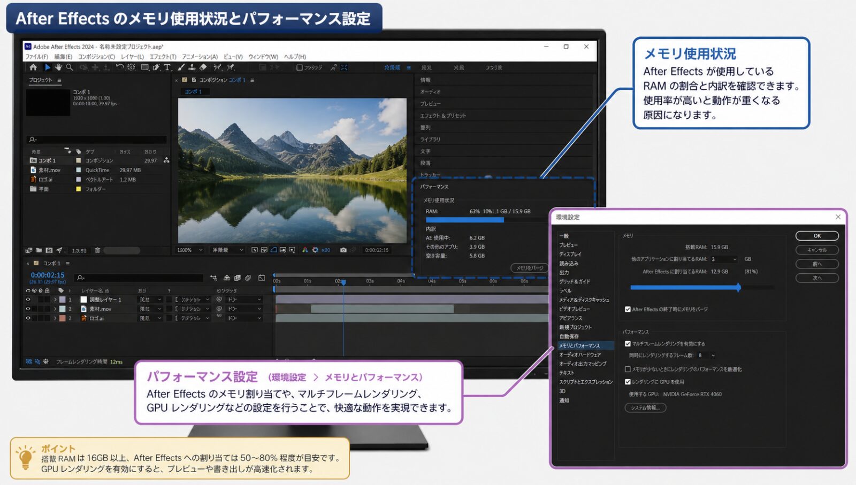Select メディア＆ディスクキャッシュ in preferences list
The width and height of the screenshot is (856, 485).
pyautogui.click(x=584, y=300)
